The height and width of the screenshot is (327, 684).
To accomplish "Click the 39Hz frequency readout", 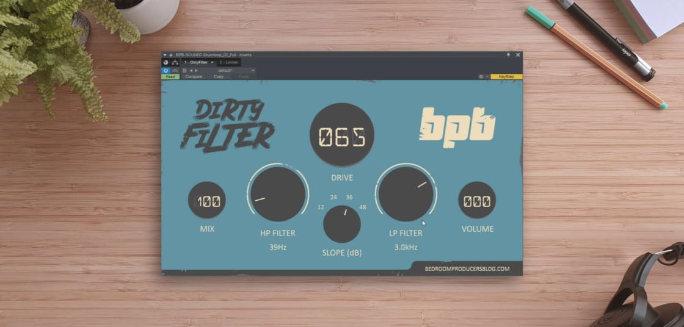I will [x=278, y=247].
